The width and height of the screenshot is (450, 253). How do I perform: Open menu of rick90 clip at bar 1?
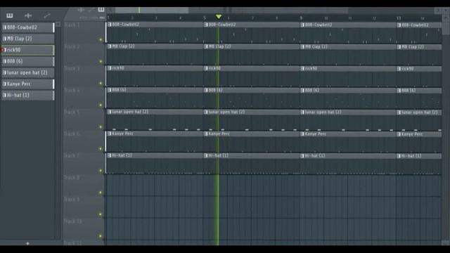point(110,68)
